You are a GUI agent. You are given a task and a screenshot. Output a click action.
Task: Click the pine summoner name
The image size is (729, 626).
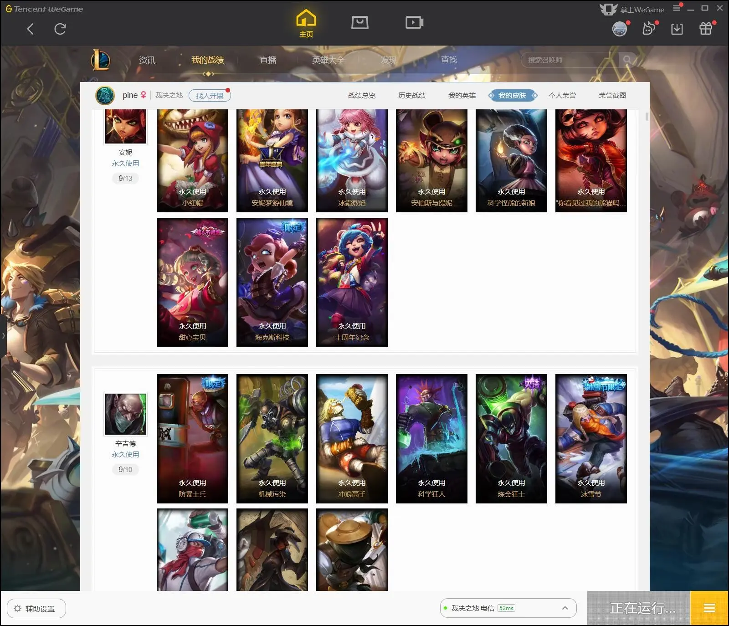tap(130, 95)
